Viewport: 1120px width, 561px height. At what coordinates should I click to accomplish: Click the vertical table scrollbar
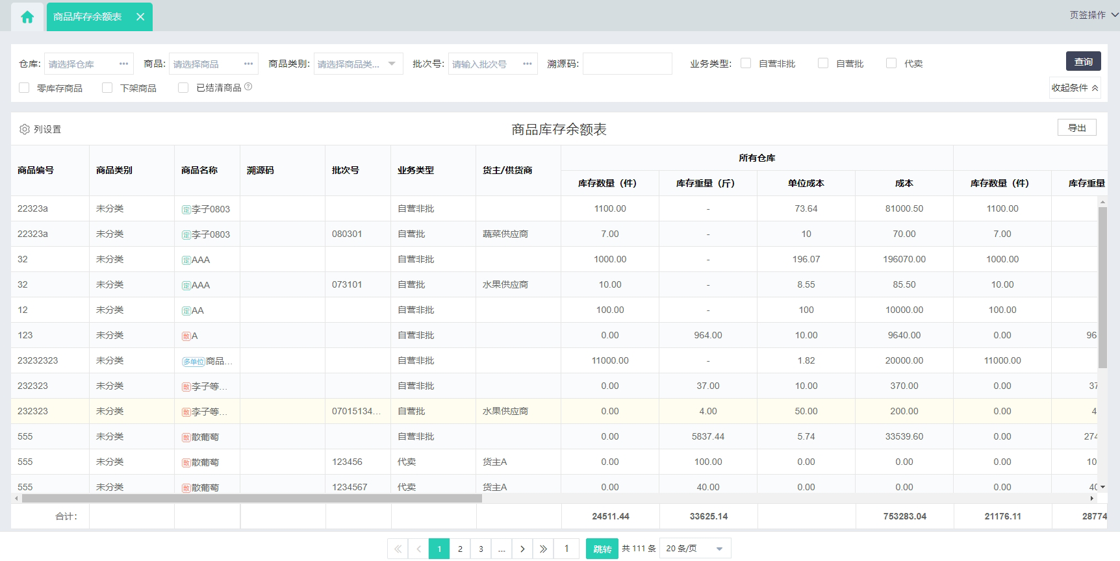[x=1102, y=288]
